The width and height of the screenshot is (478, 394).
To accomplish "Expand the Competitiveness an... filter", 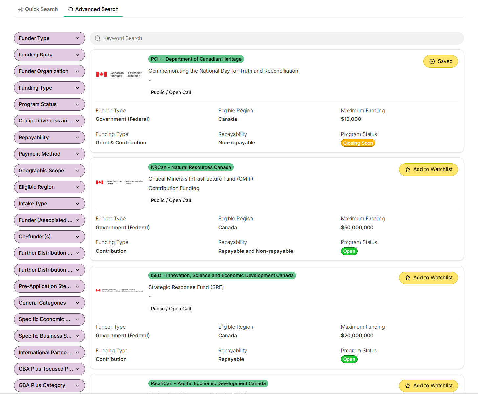I will (50, 121).
